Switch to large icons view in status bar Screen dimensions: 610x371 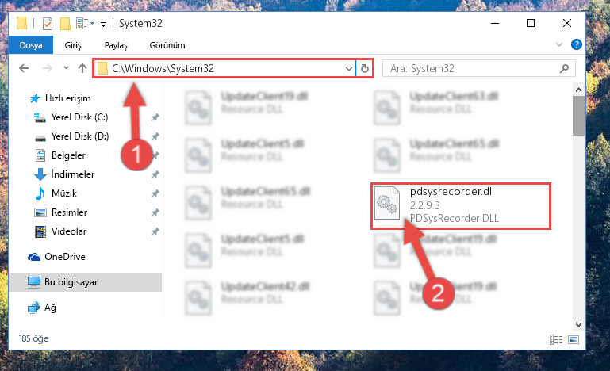pos(574,339)
